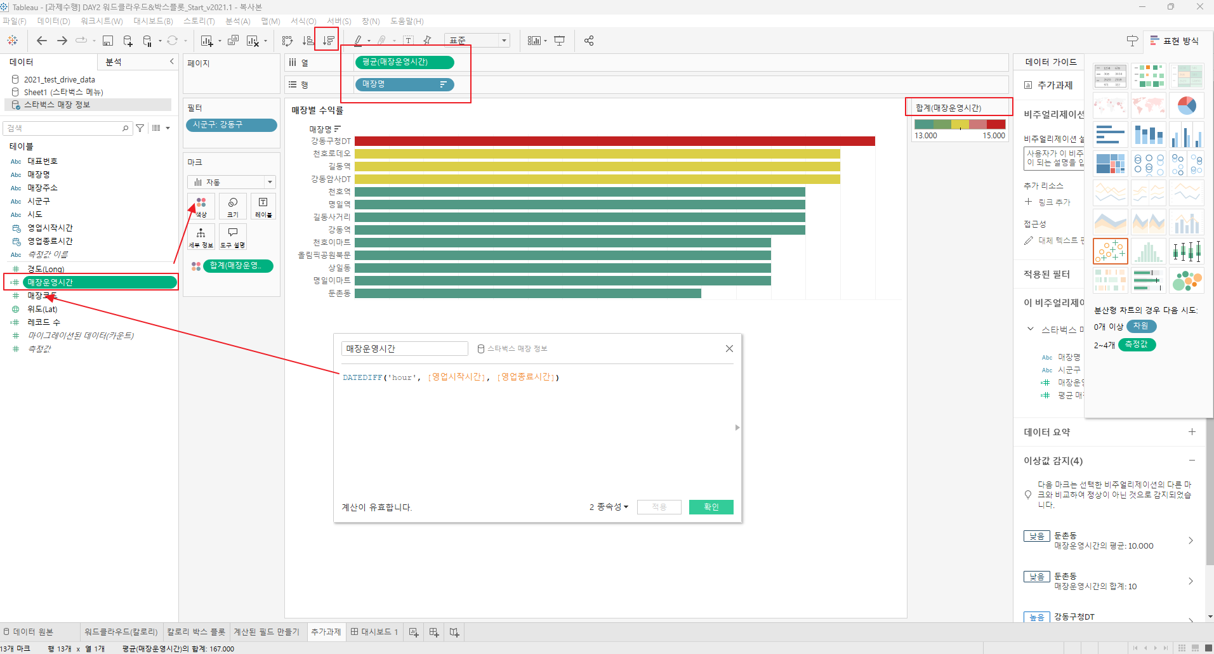Open the Label mark card

[263, 207]
